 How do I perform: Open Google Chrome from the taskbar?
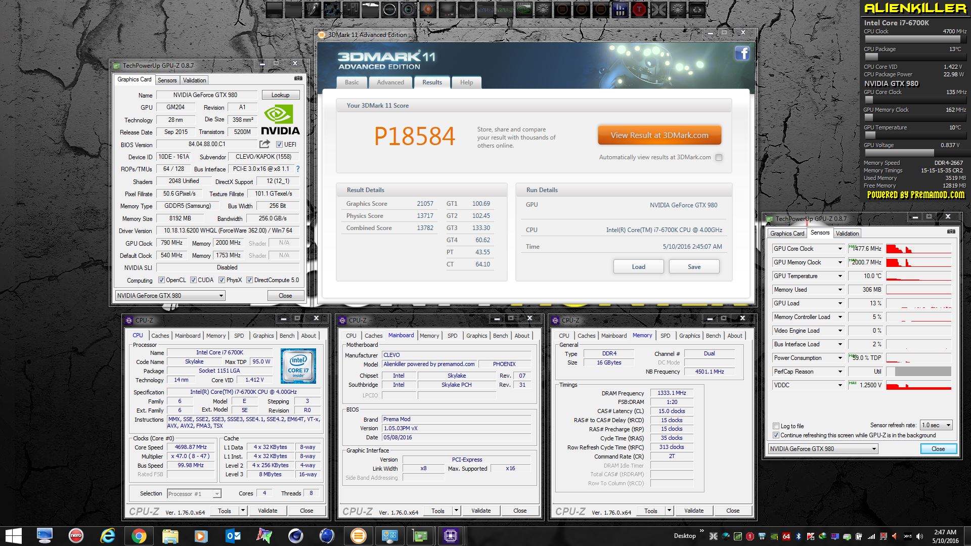pyautogui.click(x=139, y=535)
